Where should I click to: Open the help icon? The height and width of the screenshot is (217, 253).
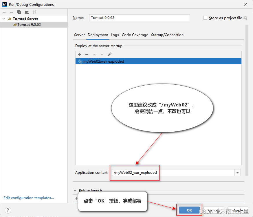(x=8, y=210)
